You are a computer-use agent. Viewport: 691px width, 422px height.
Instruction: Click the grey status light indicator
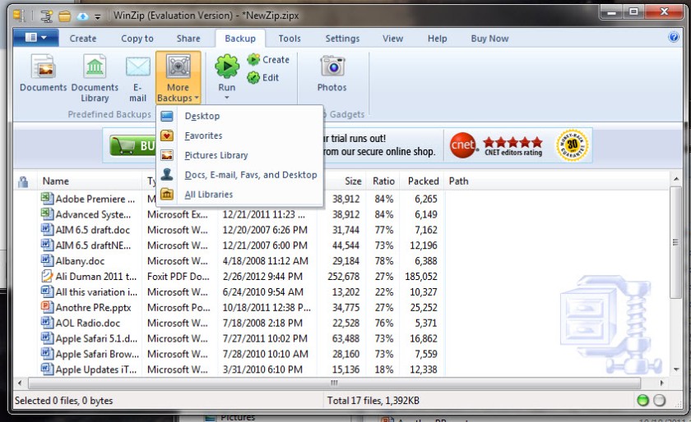coord(659,400)
